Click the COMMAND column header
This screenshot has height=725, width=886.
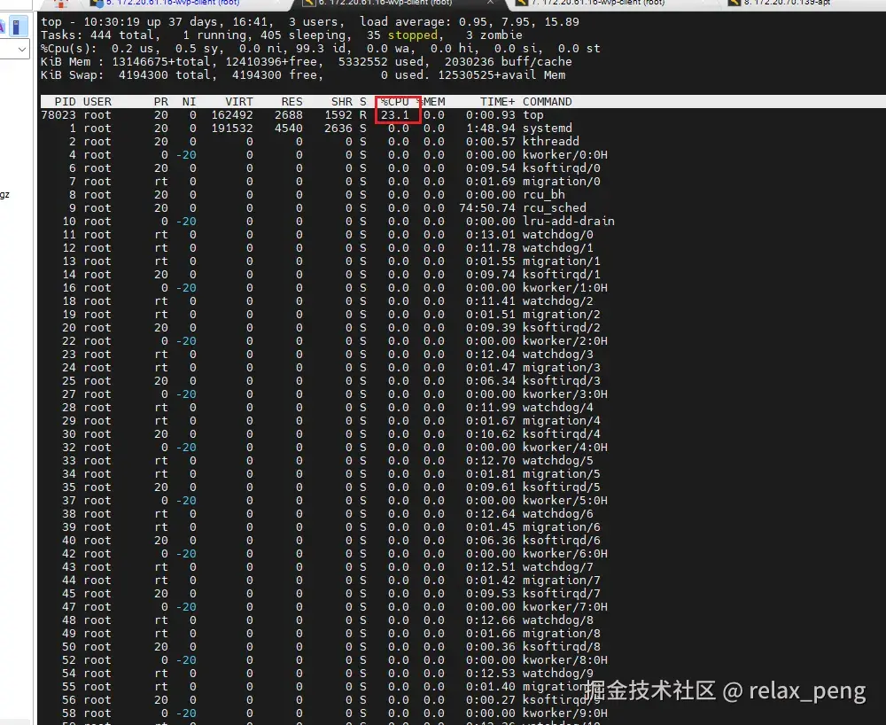(547, 102)
